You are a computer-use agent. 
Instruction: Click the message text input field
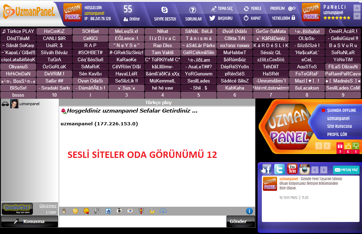tap(142, 222)
